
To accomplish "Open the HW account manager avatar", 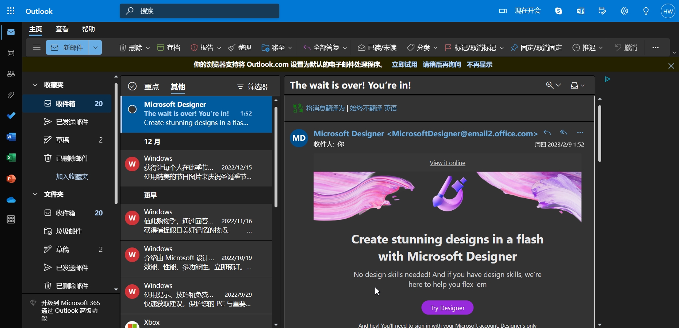I will pyautogui.click(x=668, y=11).
